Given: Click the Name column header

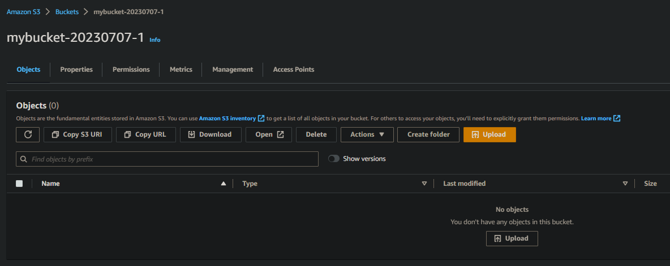Looking at the screenshot, I should pos(50,184).
